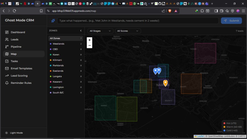
Task: Click the Brave Rewards triangle icon
Action: (x=176, y=11)
